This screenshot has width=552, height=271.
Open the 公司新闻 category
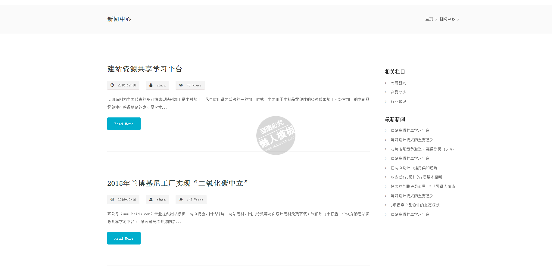[398, 83]
